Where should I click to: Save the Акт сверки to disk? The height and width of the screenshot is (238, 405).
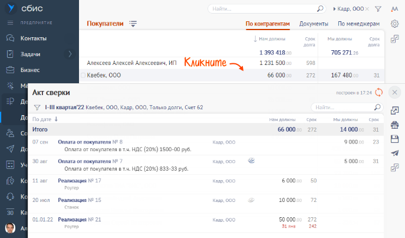point(394,139)
